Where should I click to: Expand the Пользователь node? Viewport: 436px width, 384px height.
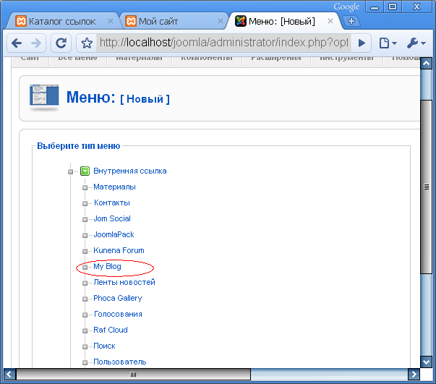(x=85, y=362)
